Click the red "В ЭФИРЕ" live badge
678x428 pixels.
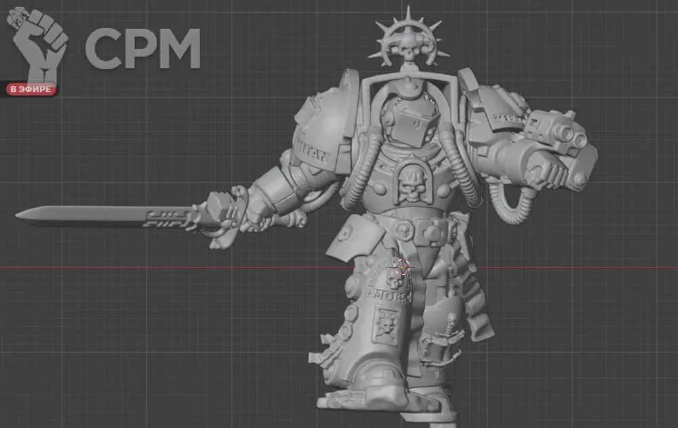coord(31,89)
